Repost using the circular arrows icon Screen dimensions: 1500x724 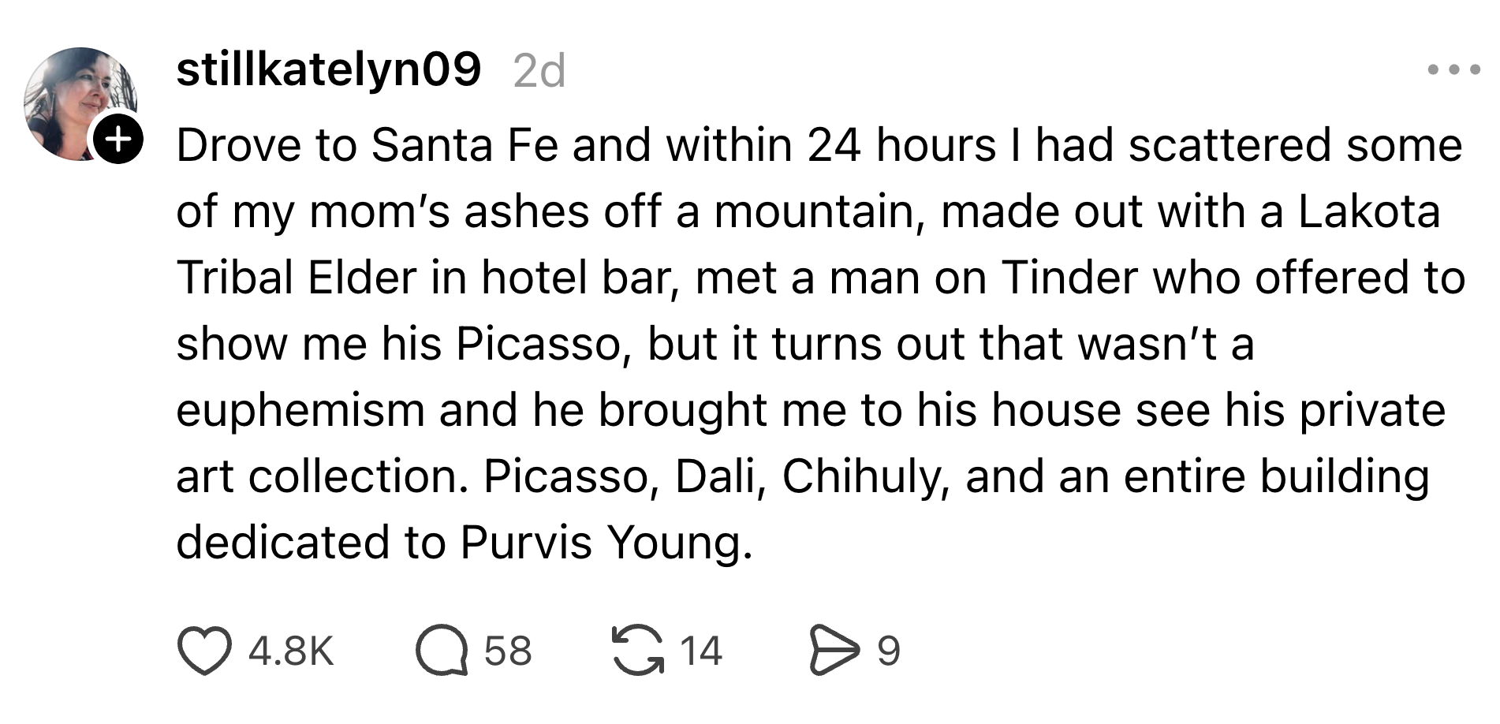637,651
